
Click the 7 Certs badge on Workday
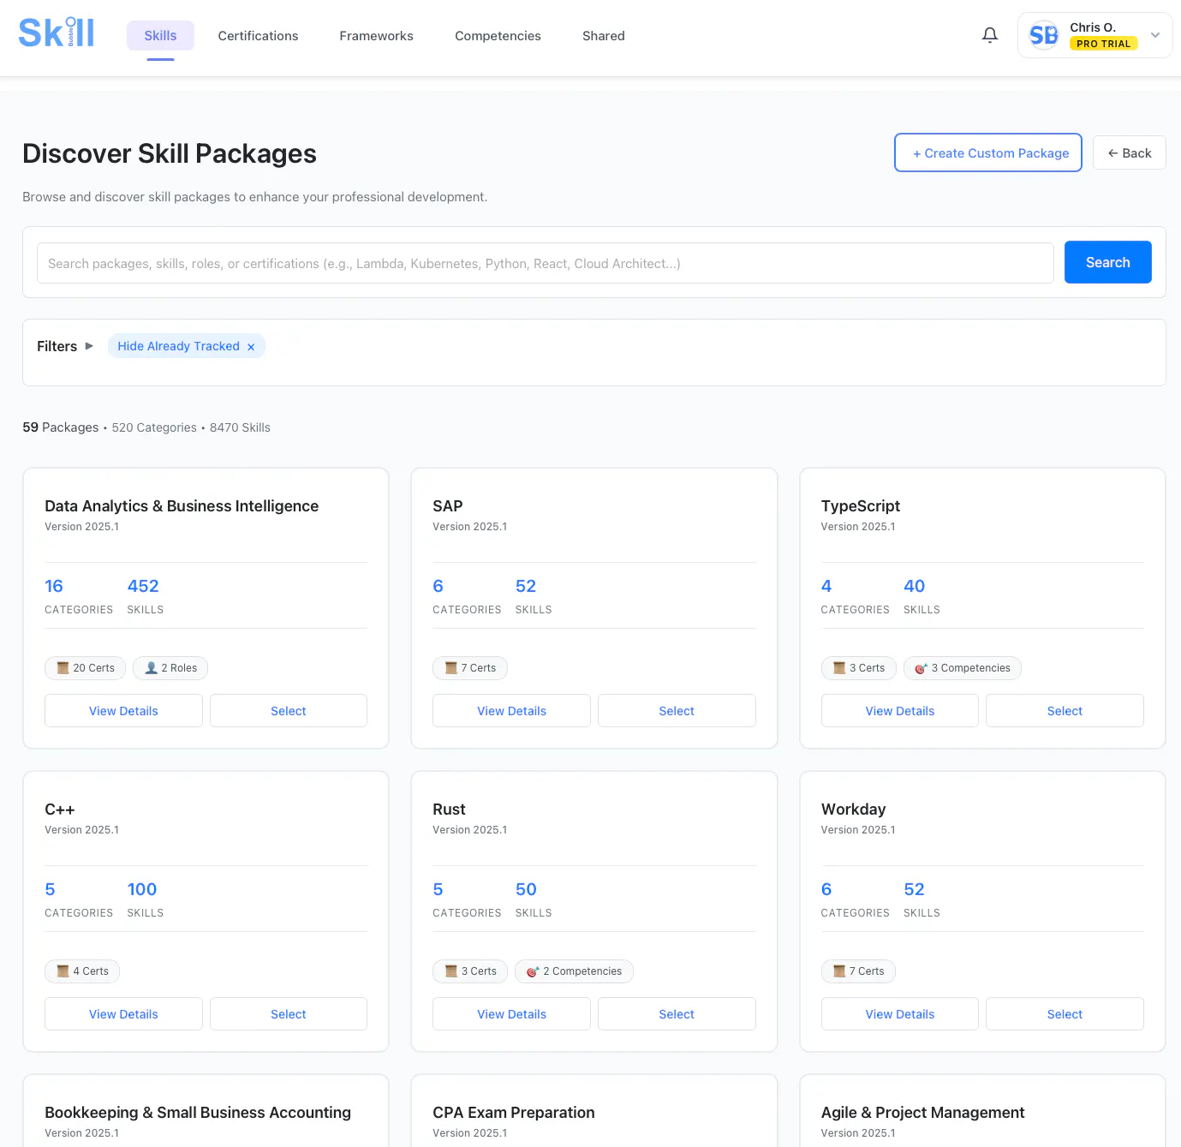click(x=858, y=971)
